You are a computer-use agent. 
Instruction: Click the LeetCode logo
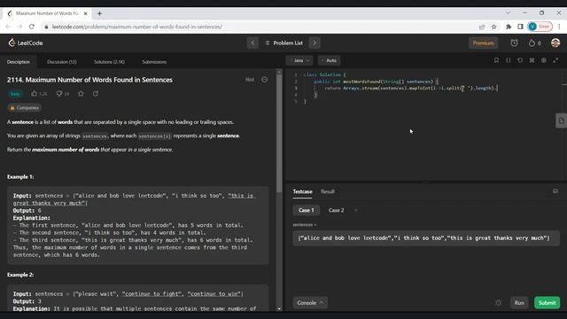tap(26, 43)
